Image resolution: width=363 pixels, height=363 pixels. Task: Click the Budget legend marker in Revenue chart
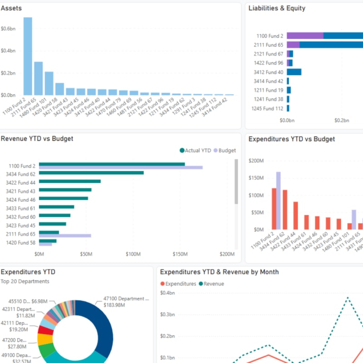coord(216,151)
